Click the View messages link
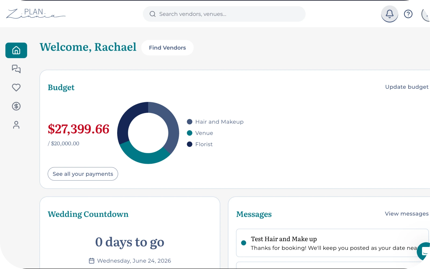The height and width of the screenshot is (269, 430). [x=407, y=214]
